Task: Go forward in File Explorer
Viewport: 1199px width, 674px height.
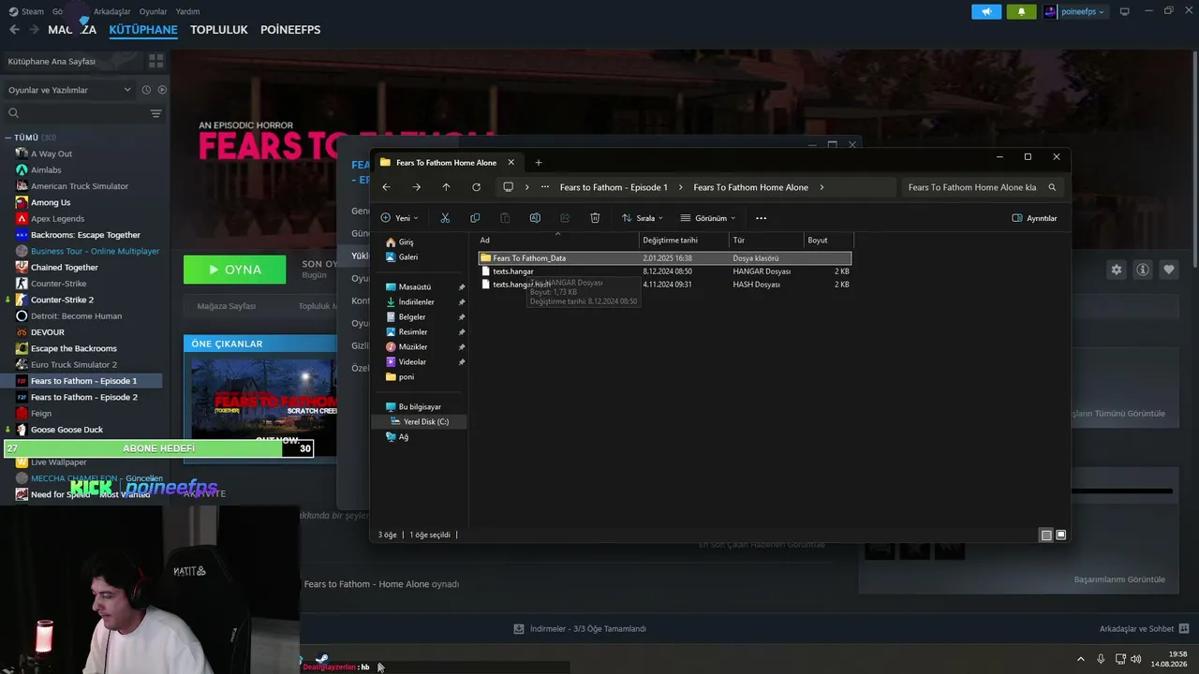Action: pos(416,187)
